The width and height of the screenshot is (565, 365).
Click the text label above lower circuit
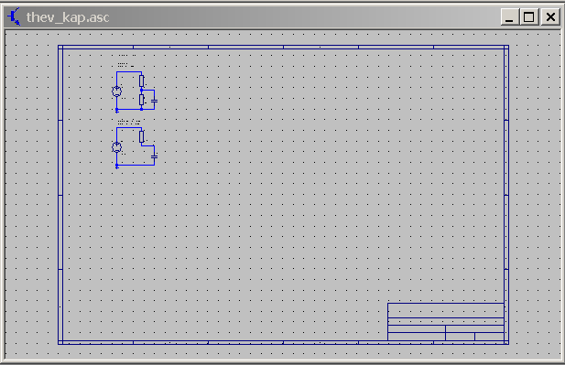(128, 122)
